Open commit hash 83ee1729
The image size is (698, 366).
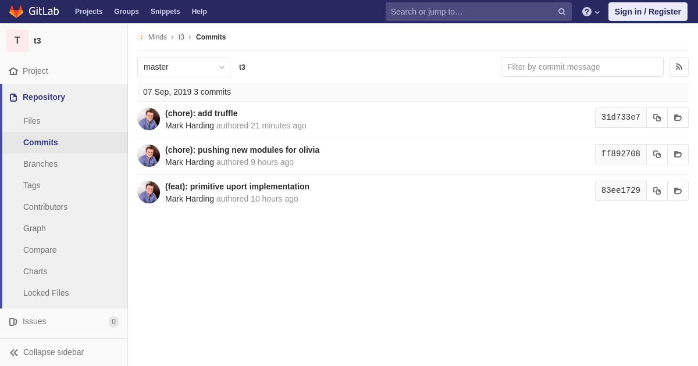point(621,191)
